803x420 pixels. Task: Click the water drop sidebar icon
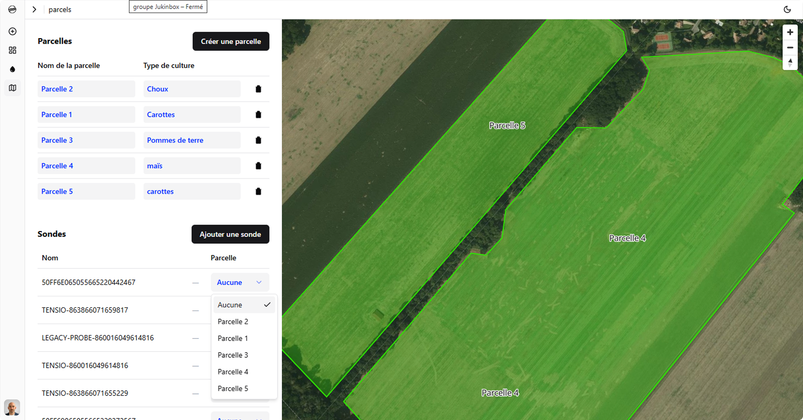13,69
